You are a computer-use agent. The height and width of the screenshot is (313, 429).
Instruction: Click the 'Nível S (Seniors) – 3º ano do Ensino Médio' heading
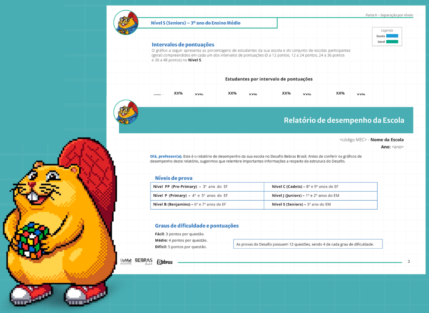pyautogui.click(x=196, y=23)
